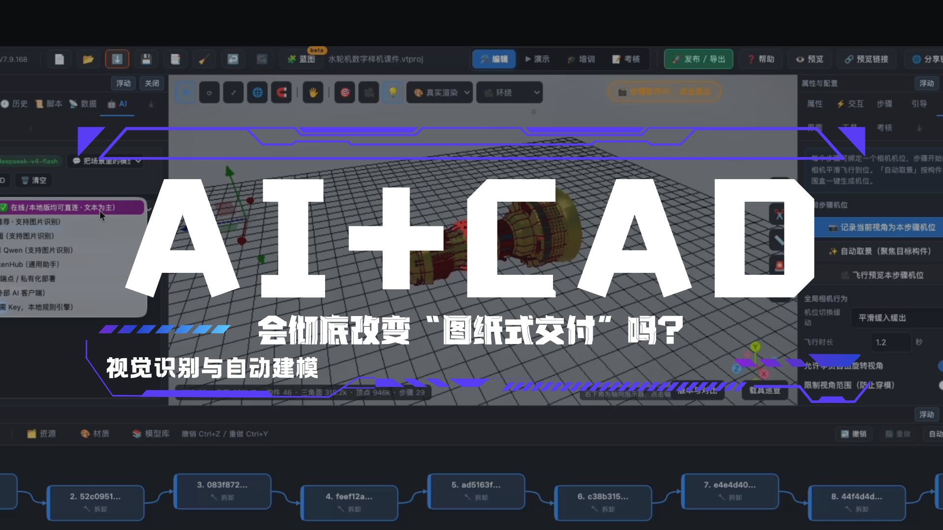The height and width of the screenshot is (530, 943).
Task: Click the redo arrow icon in top toolbar
Action: pos(262,59)
